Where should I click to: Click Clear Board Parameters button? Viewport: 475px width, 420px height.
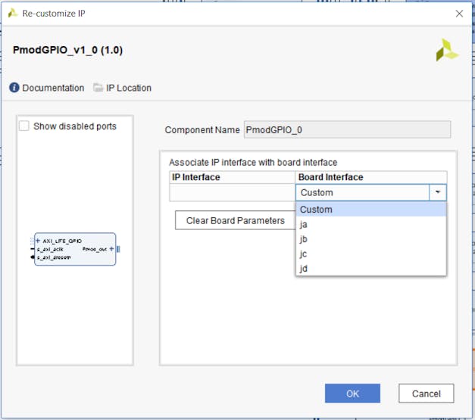(x=236, y=220)
